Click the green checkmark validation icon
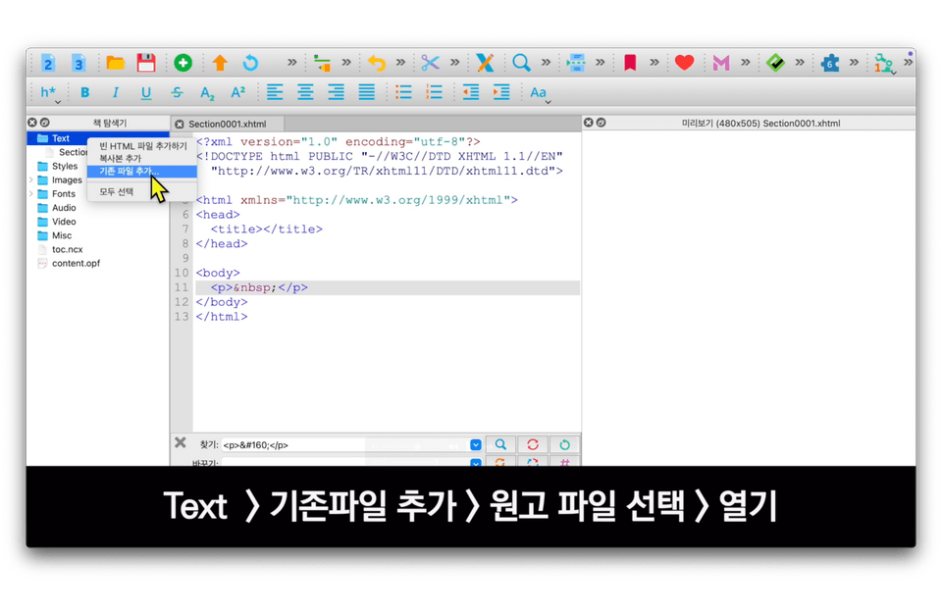 coord(775,63)
